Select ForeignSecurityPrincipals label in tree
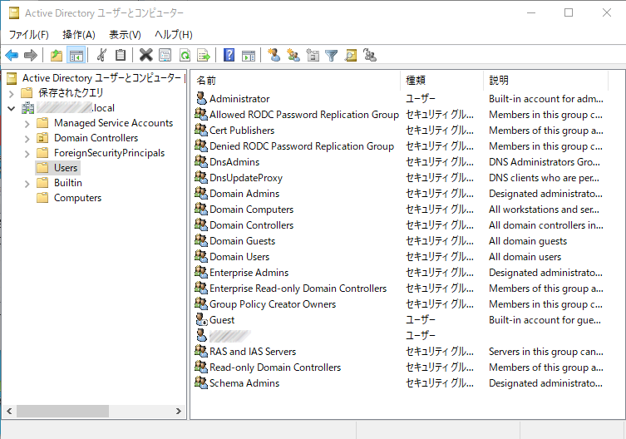Screen dimensions: 626x439 (x=110, y=153)
